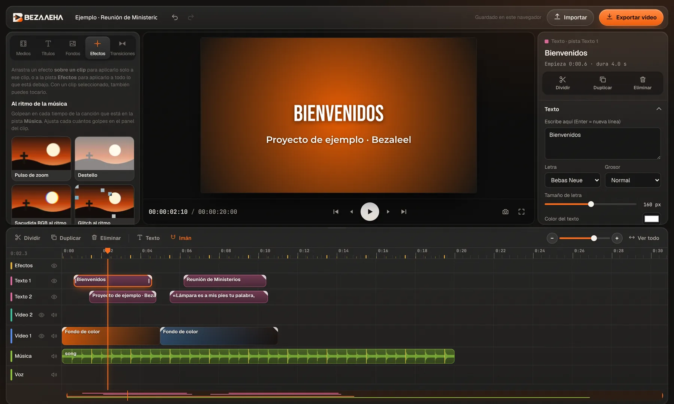Jump to the end of the video
The image size is (674, 404).
point(404,212)
